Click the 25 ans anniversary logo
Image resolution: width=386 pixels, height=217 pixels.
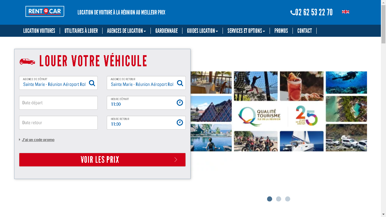[306, 116]
